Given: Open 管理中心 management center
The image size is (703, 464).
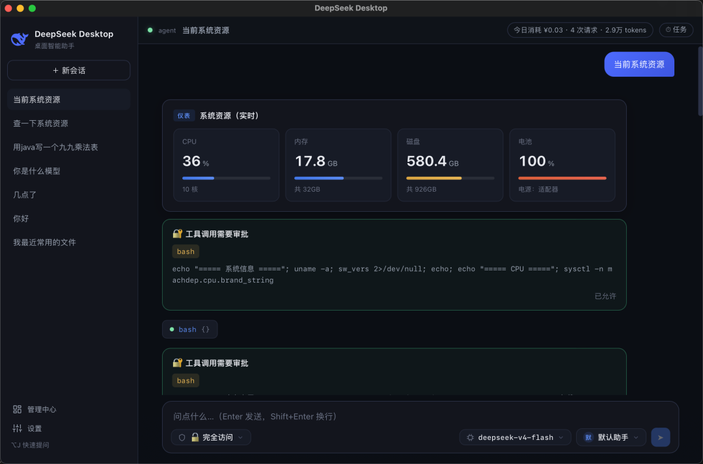Looking at the screenshot, I should coord(34,409).
